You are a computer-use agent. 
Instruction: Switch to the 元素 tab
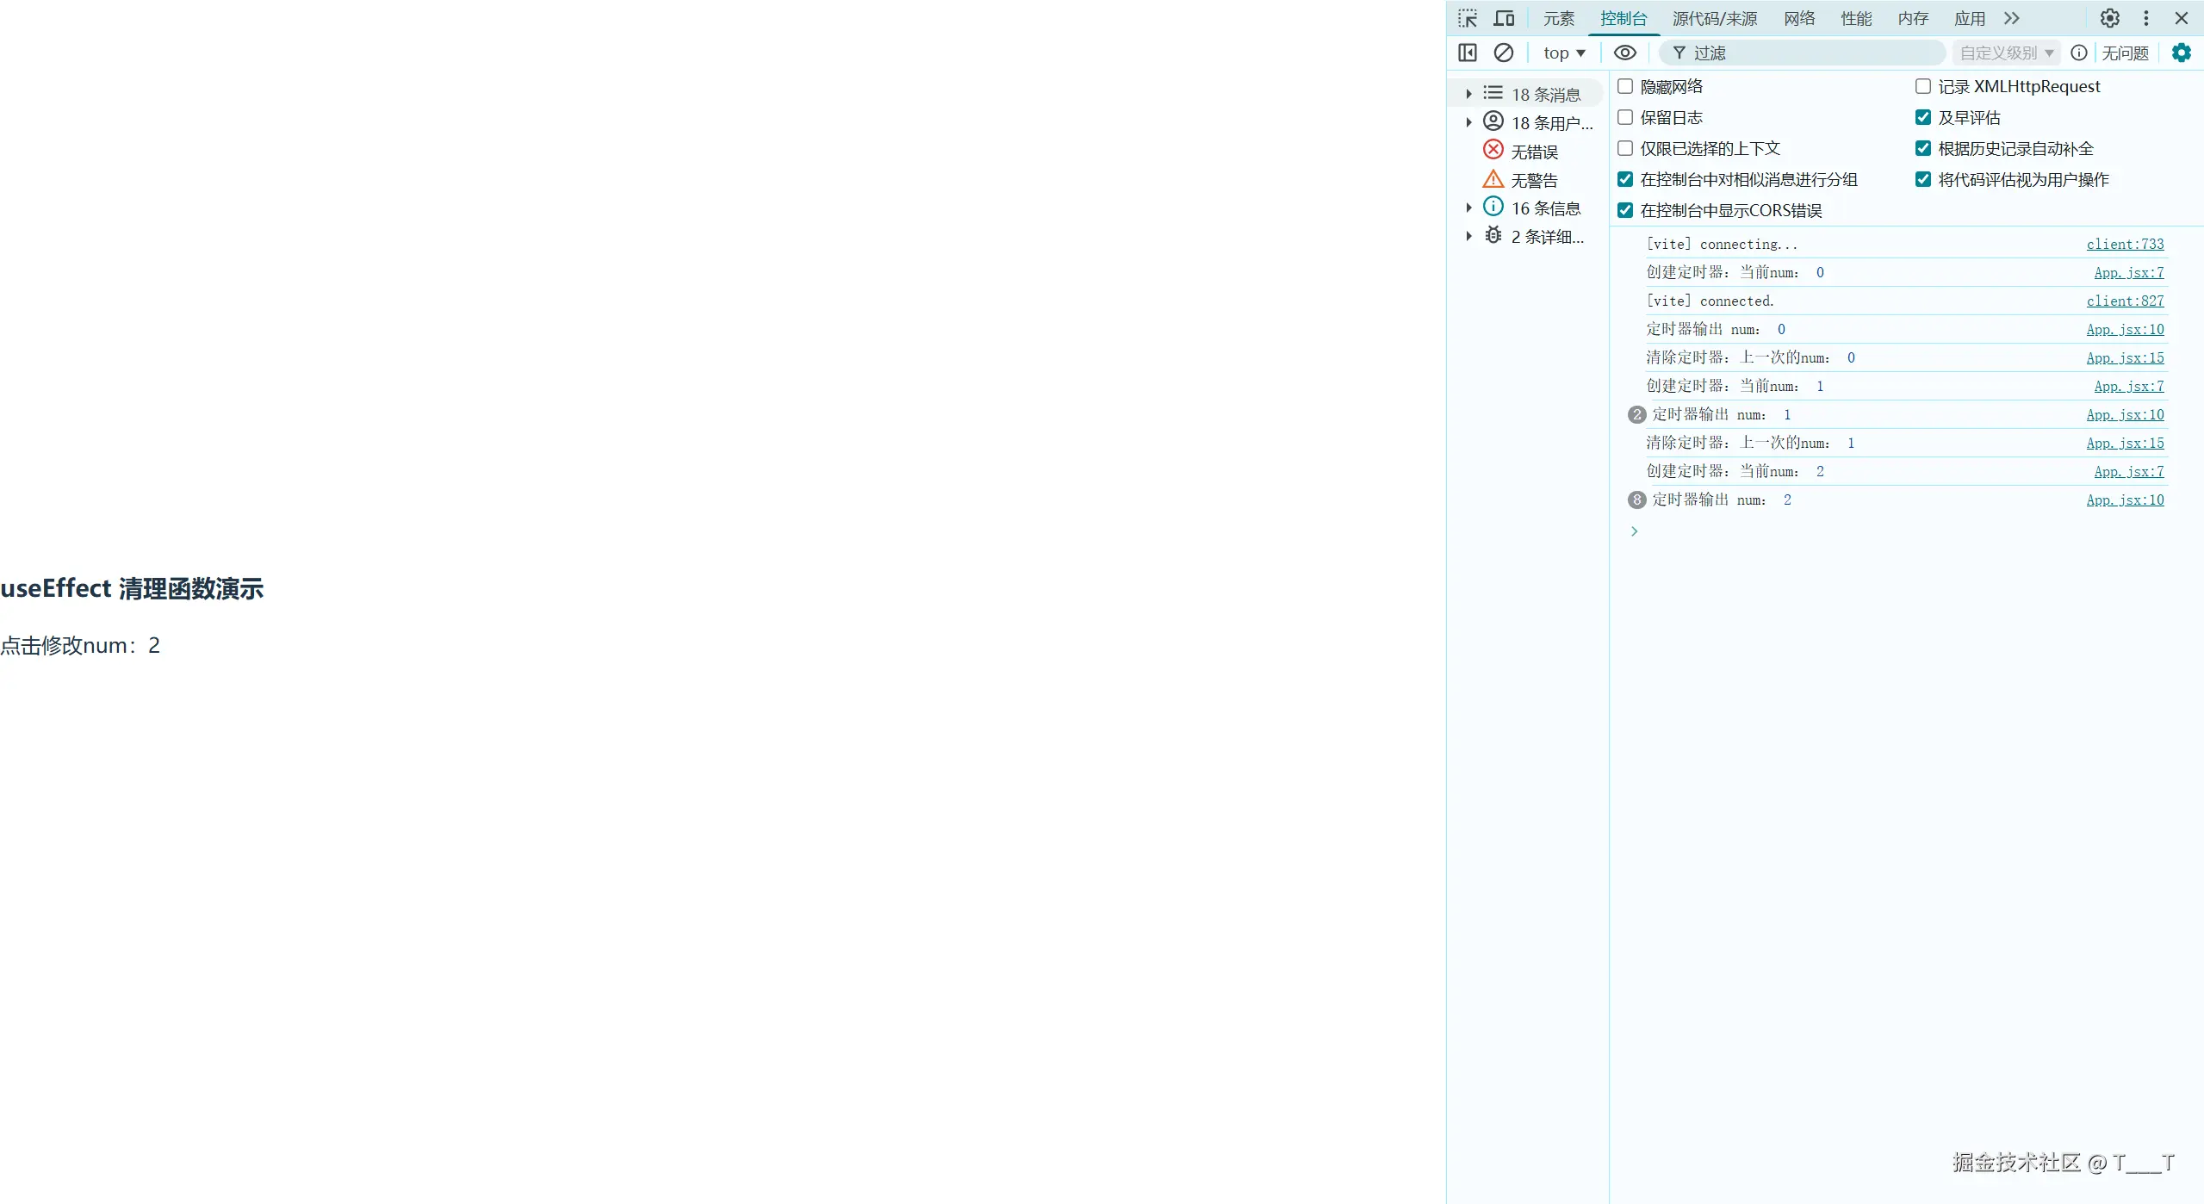point(1558,18)
